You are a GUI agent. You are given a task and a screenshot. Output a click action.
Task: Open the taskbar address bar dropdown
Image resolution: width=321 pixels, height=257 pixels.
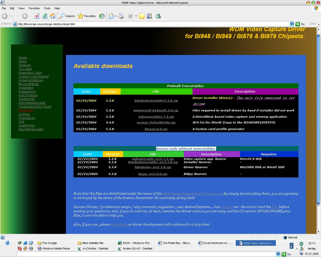278,254
